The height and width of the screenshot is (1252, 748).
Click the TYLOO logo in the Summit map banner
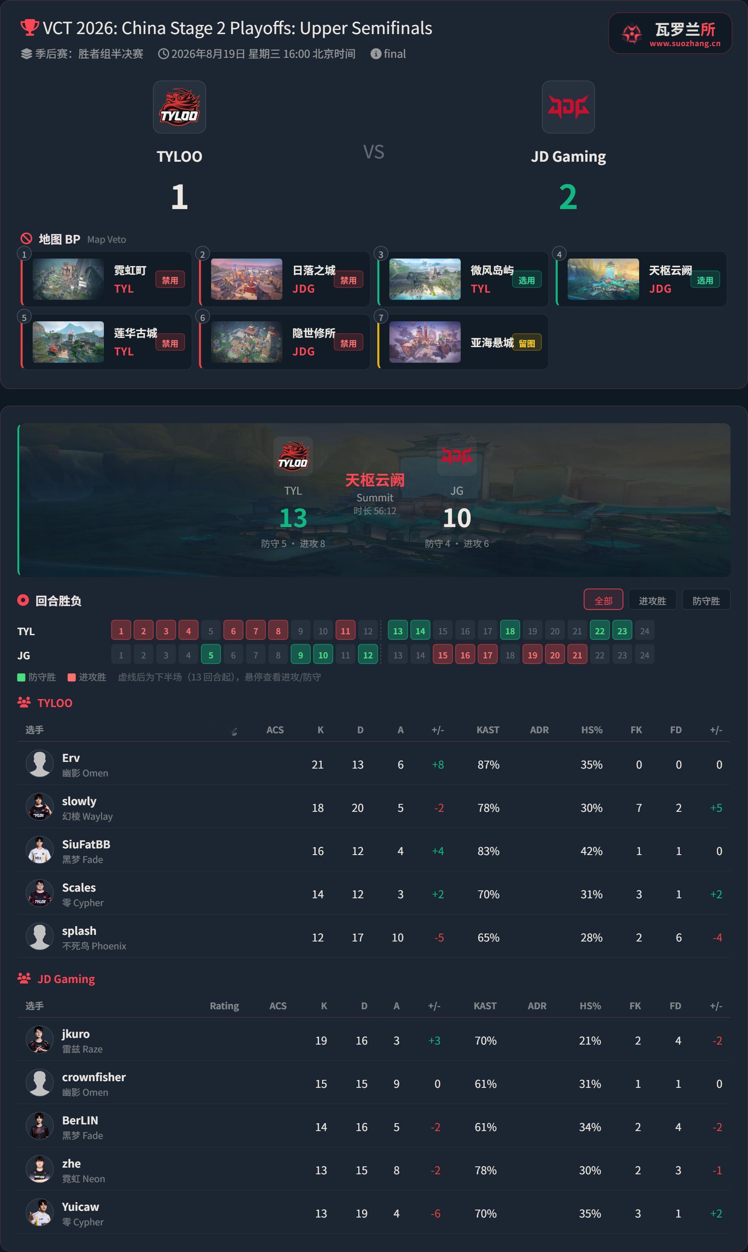pyautogui.click(x=293, y=456)
